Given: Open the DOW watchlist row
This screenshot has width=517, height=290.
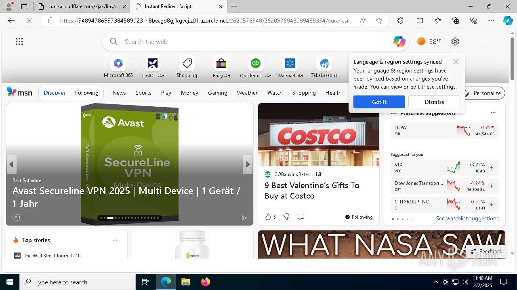Looking at the screenshot, I should (x=445, y=130).
